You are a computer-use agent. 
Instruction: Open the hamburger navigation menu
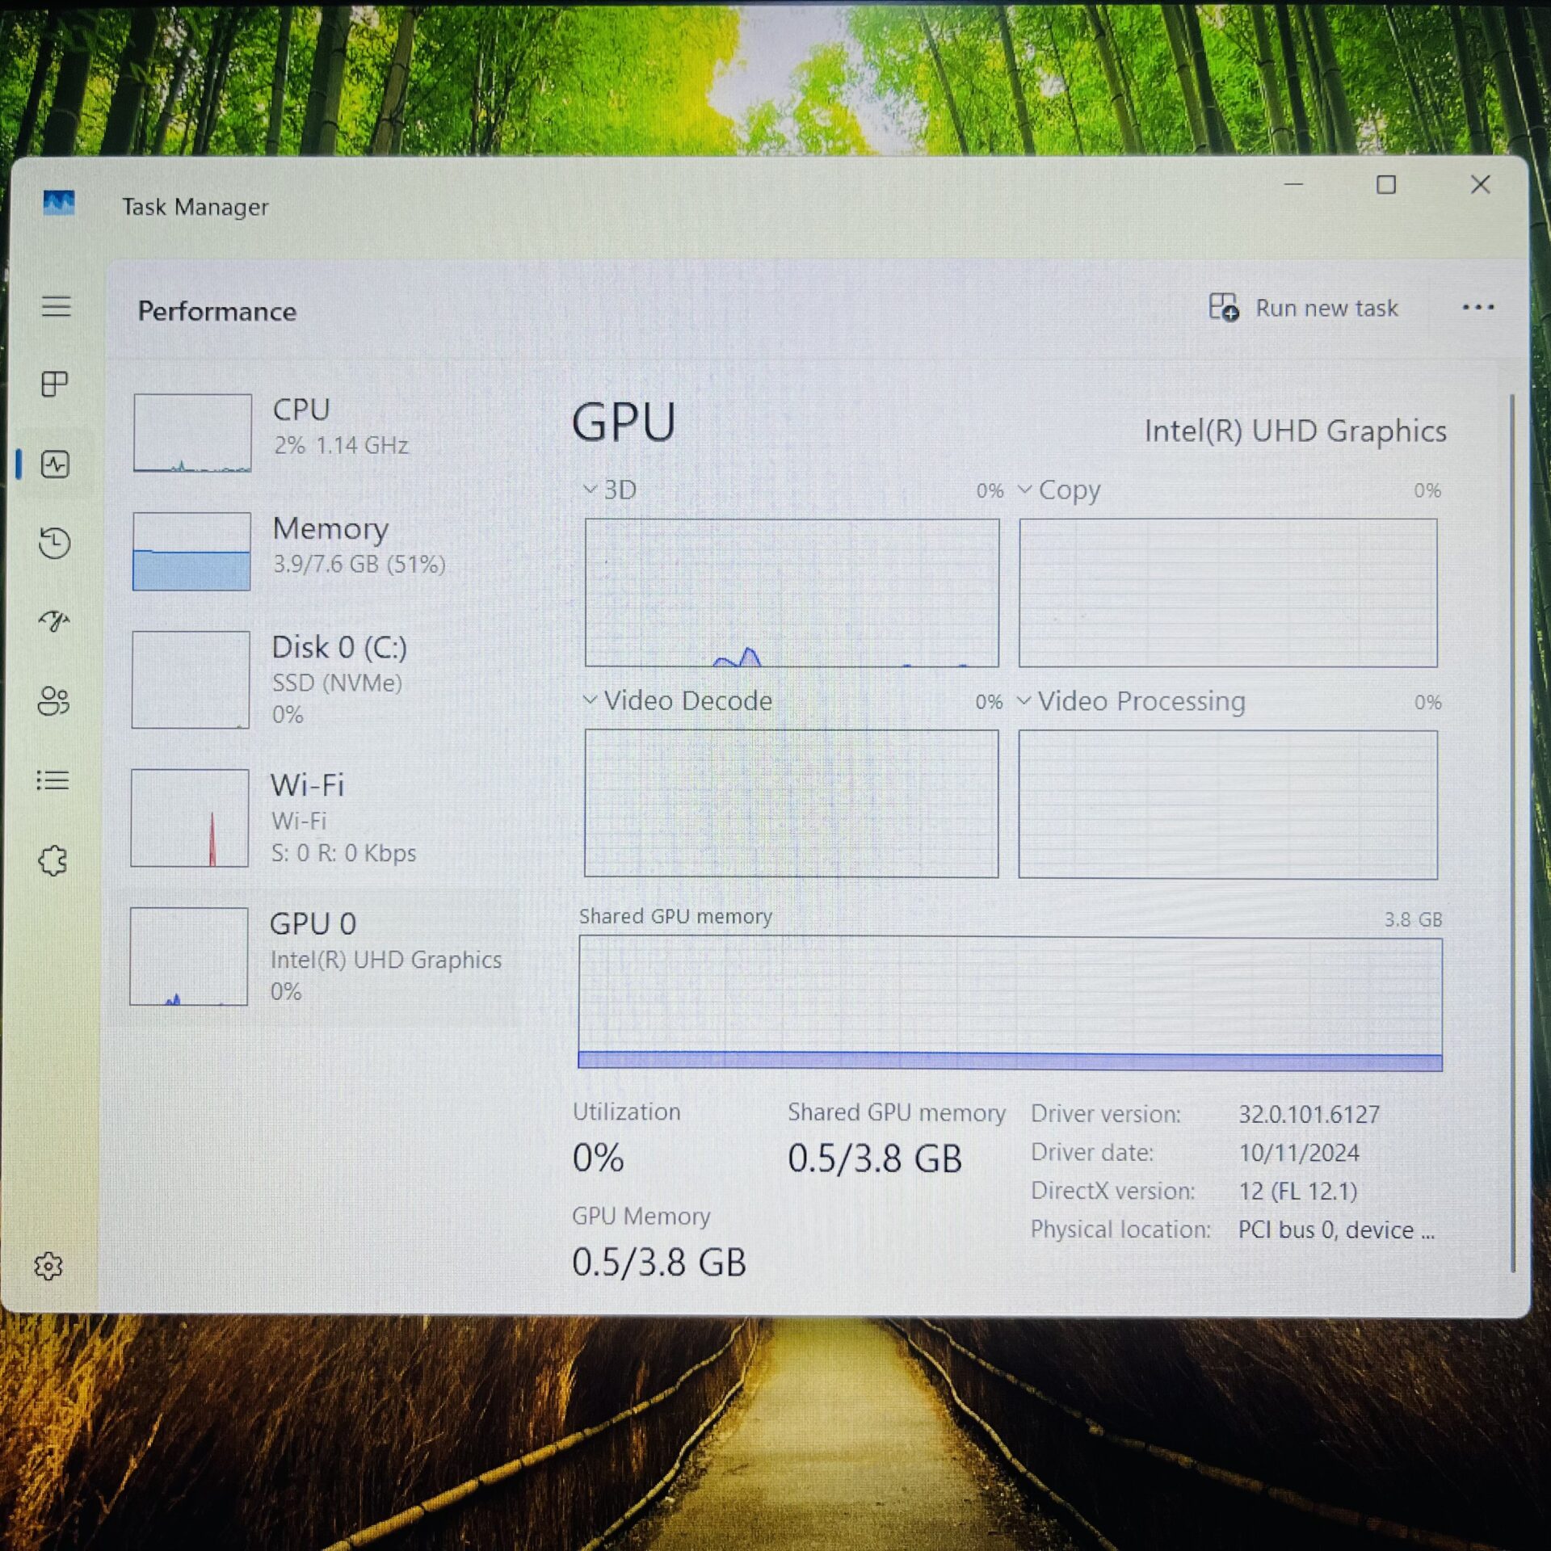56,306
